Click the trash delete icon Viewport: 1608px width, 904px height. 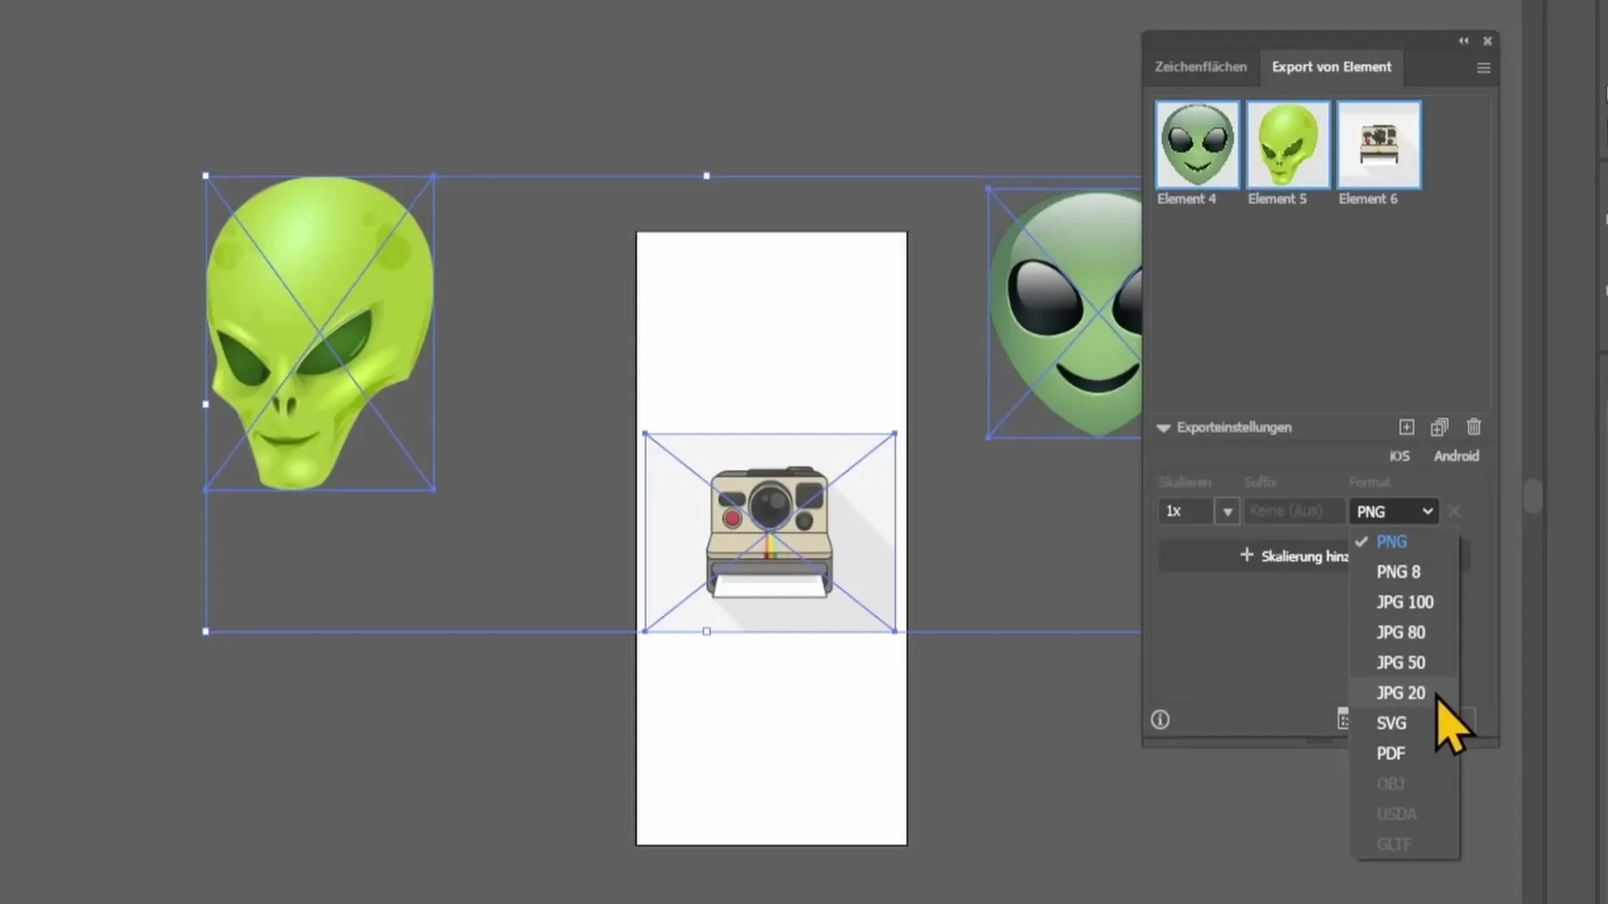[x=1474, y=427]
